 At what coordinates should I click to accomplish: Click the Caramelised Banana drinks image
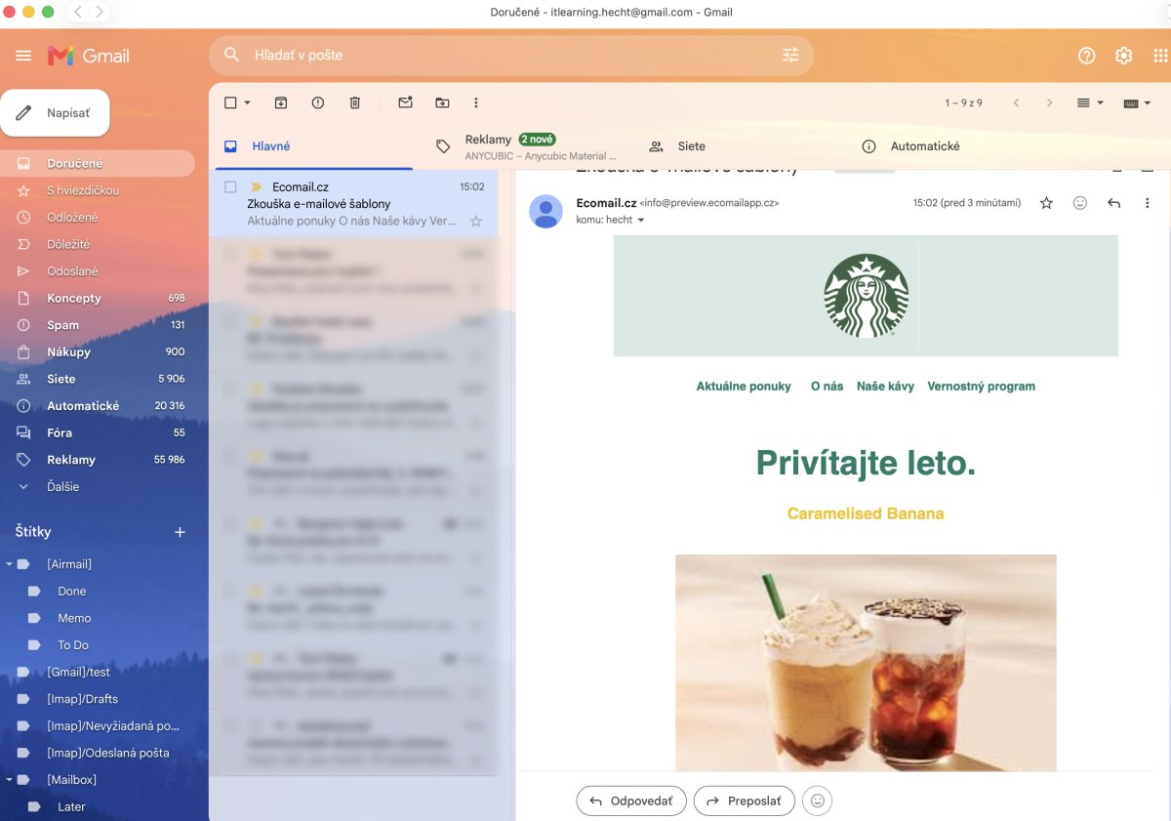866,663
